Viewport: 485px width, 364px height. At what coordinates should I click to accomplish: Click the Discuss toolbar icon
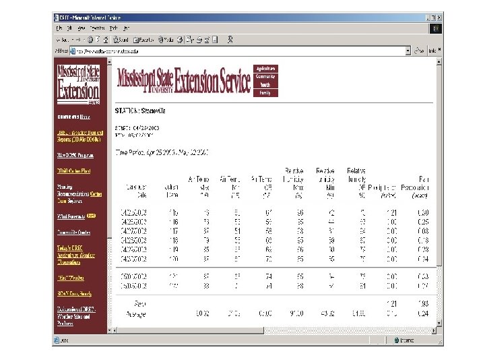(215, 40)
